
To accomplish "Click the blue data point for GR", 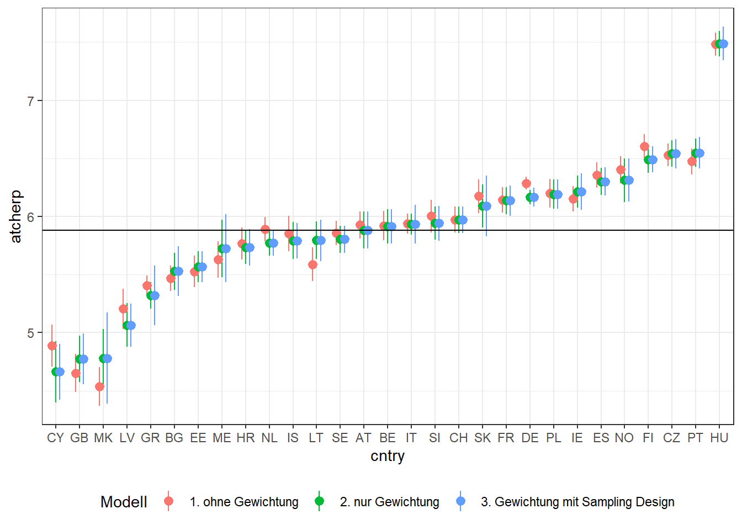I will click(155, 295).
